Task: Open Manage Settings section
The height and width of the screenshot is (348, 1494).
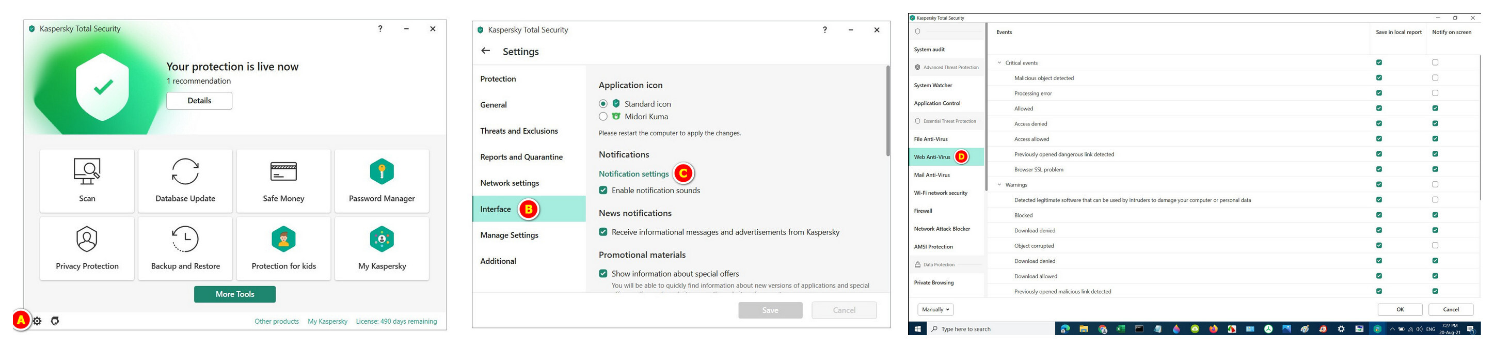Action: 529,235
